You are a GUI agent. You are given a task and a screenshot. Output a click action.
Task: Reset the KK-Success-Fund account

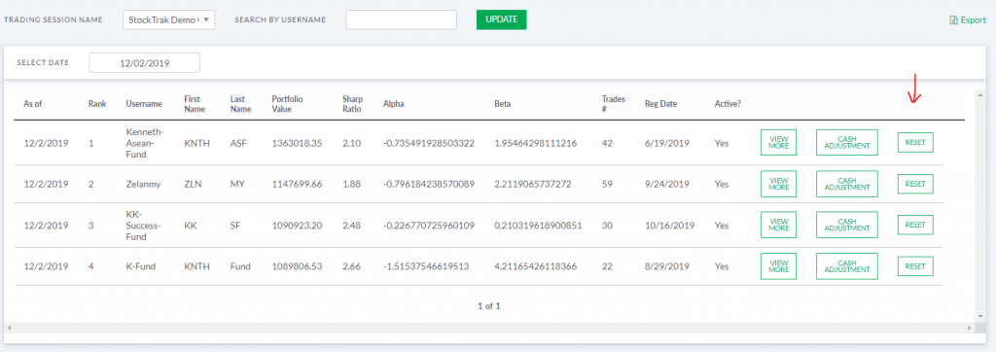[x=915, y=225]
